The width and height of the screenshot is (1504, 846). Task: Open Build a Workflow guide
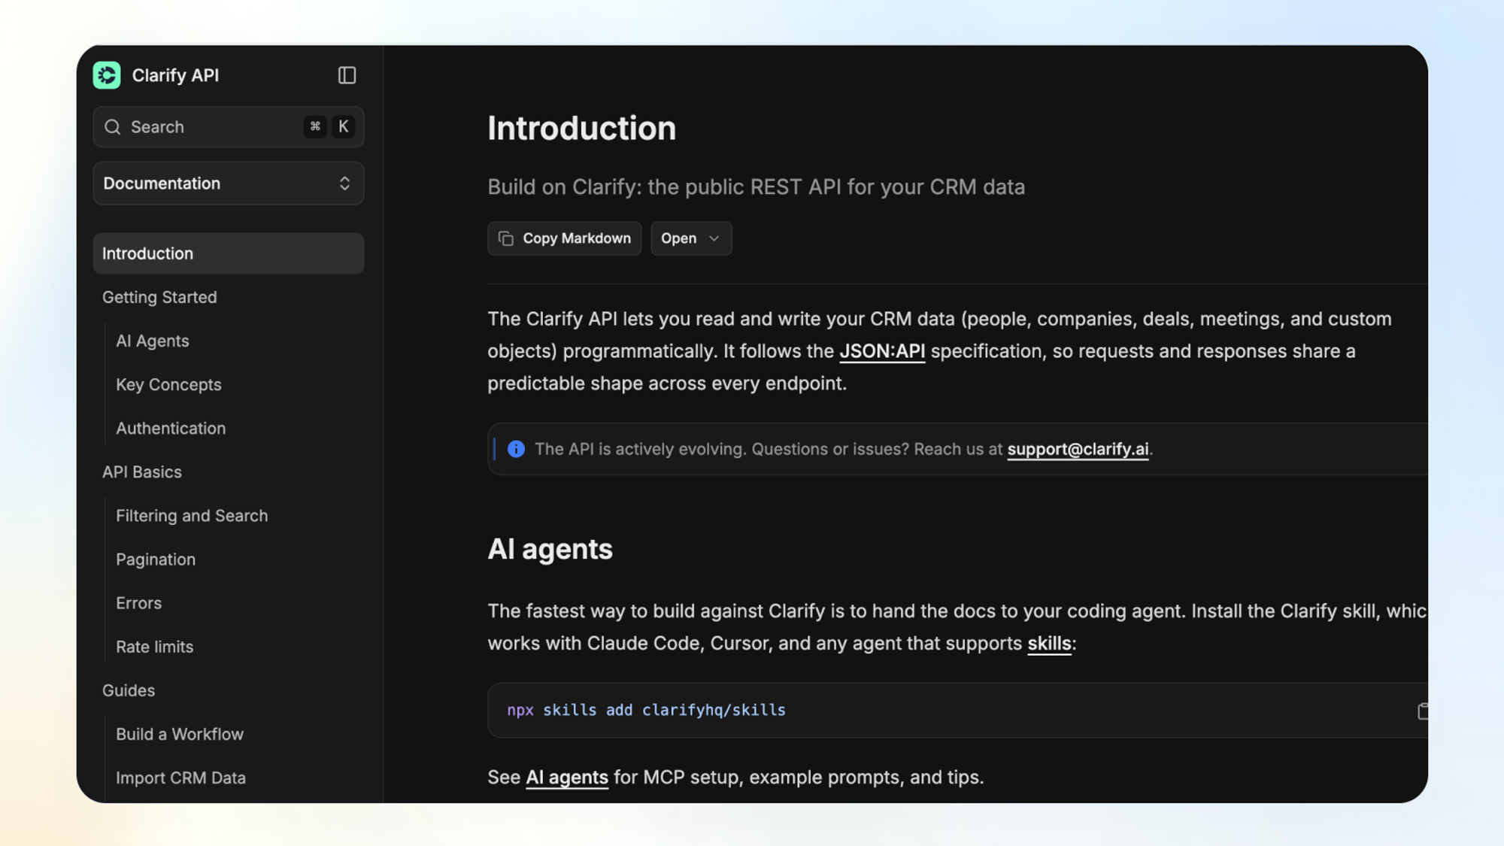pyautogui.click(x=180, y=734)
